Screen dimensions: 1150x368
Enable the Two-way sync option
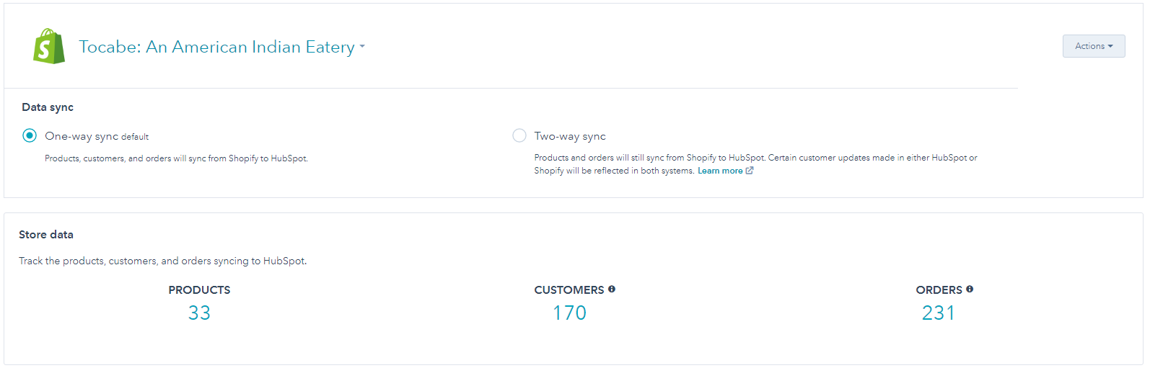pos(519,135)
